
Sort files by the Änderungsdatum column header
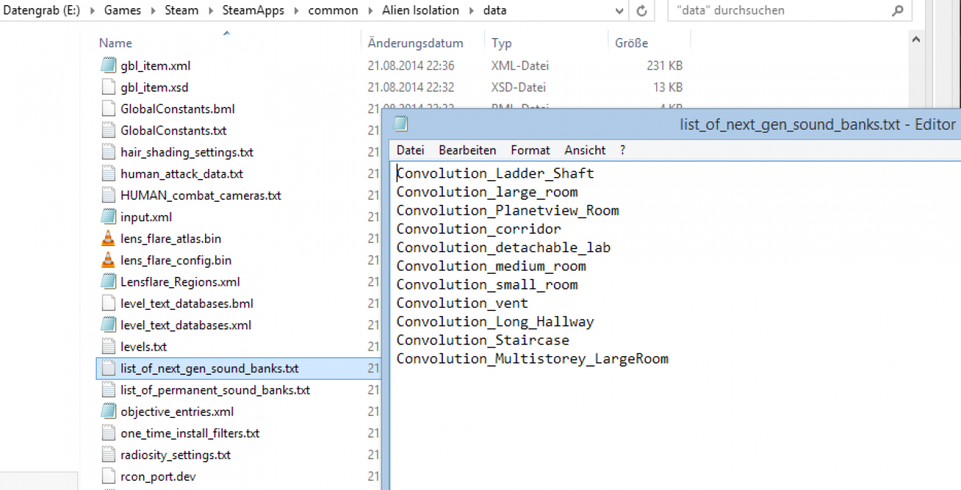pos(415,44)
